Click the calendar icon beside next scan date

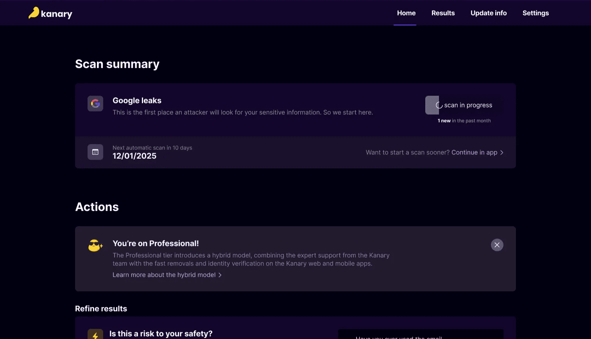(95, 152)
